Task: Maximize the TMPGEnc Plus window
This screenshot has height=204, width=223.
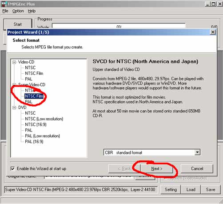Action: pyautogui.click(x=213, y=4)
